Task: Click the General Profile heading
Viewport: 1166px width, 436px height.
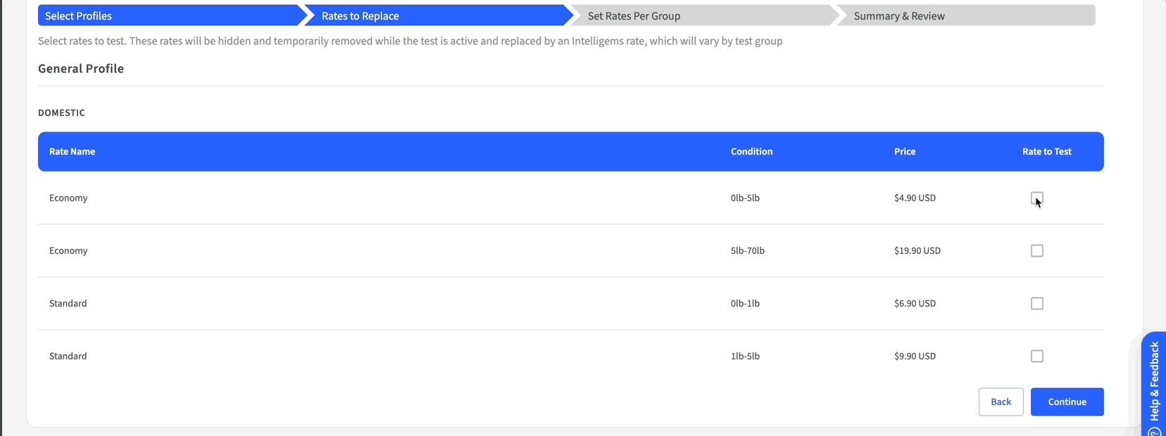Action: pos(81,69)
